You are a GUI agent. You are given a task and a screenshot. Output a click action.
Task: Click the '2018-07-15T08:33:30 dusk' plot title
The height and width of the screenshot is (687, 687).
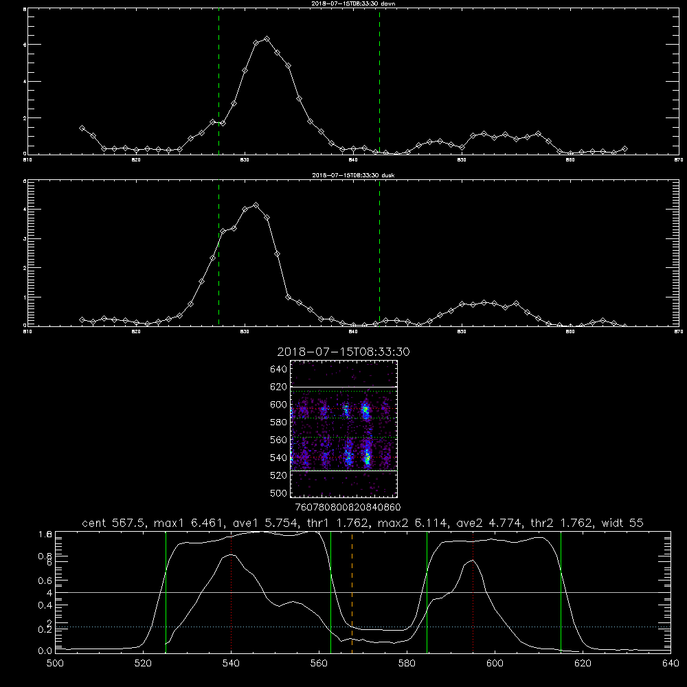[x=353, y=175]
